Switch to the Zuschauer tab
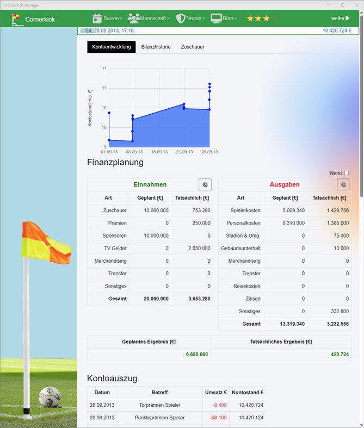The height and width of the screenshot is (428, 364). (193, 47)
